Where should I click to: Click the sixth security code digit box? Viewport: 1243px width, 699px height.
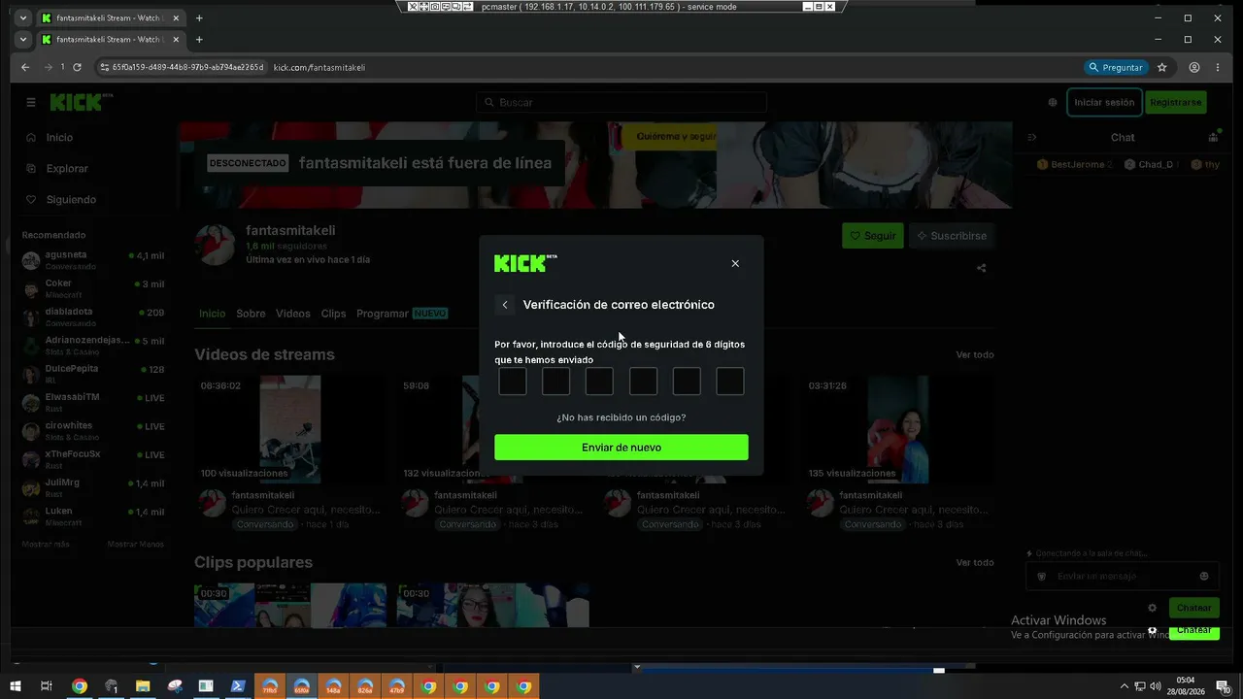pos(730,382)
